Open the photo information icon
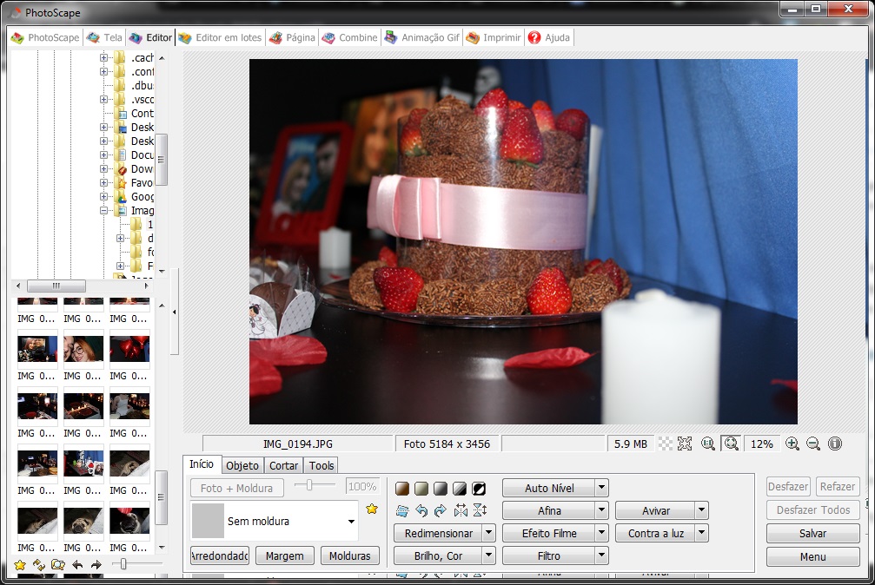The height and width of the screenshot is (585, 875). (834, 444)
